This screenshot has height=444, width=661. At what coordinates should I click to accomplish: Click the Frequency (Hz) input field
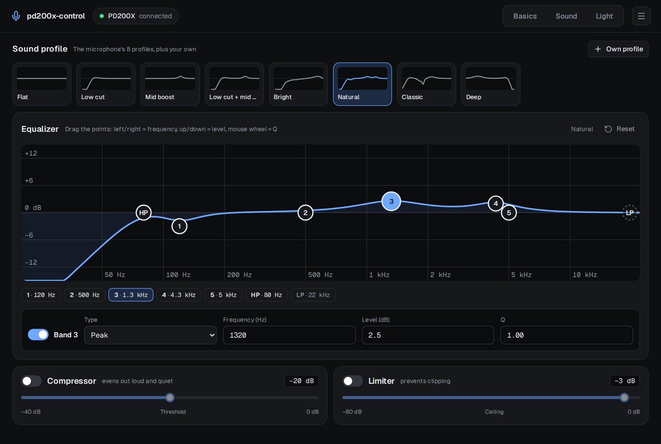289,335
